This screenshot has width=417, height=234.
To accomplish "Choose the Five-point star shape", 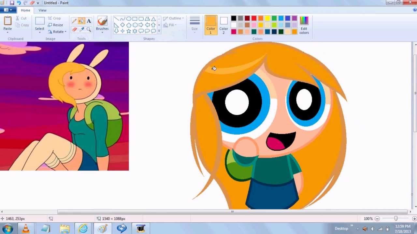I will click(x=129, y=31).
